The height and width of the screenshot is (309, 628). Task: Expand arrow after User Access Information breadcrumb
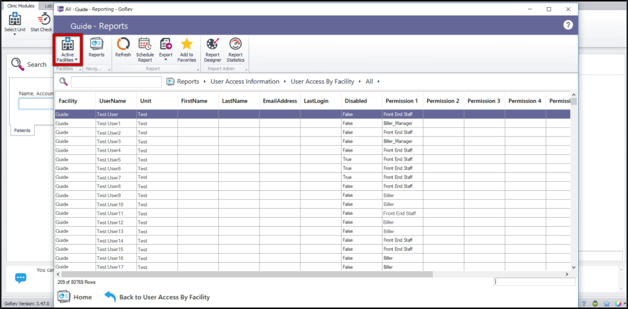point(285,82)
